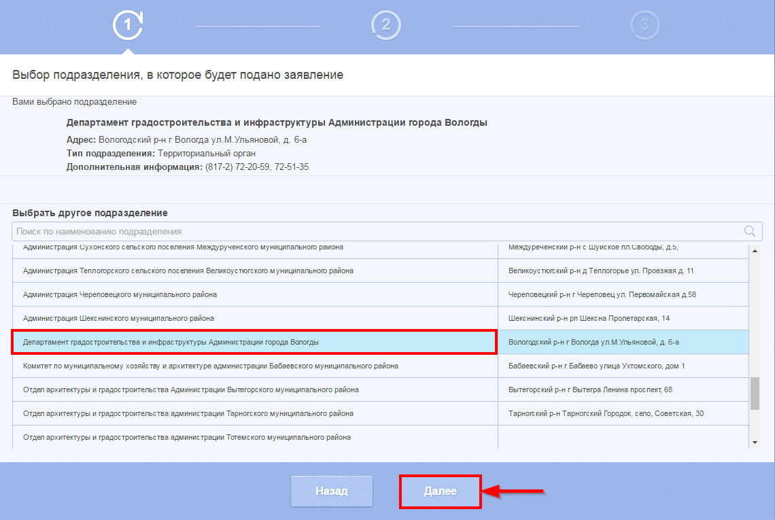Click the magnifier search icon

point(750,231)
